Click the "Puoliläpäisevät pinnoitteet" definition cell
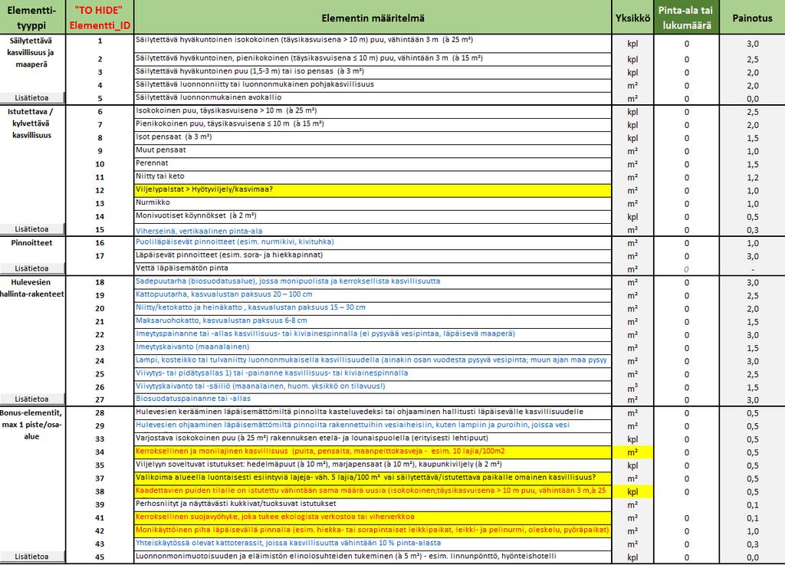785x565 pixels. [373, 243]
